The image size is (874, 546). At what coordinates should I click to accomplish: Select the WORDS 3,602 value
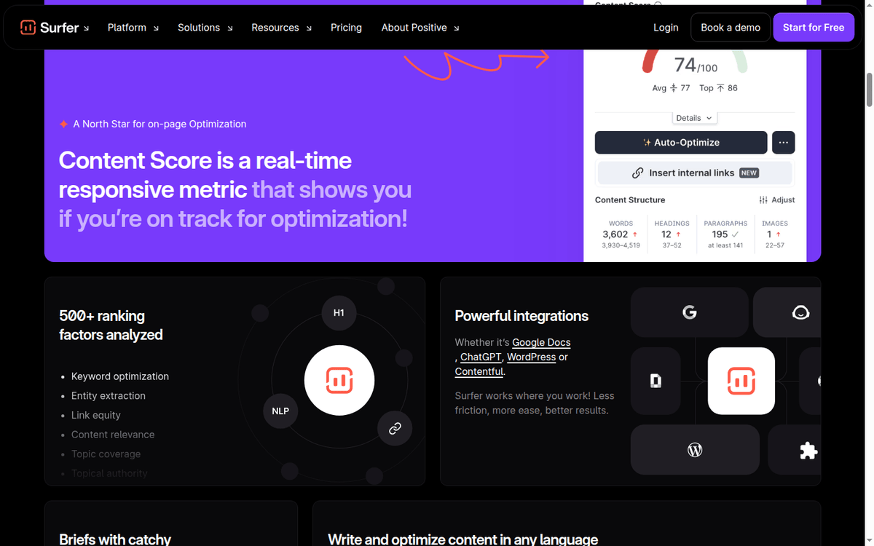click(x=615, y=234)
